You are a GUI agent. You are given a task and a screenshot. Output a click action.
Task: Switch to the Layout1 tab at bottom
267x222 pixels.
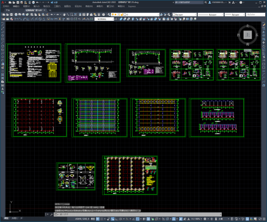pyautogui.click(x=14, y=218)
